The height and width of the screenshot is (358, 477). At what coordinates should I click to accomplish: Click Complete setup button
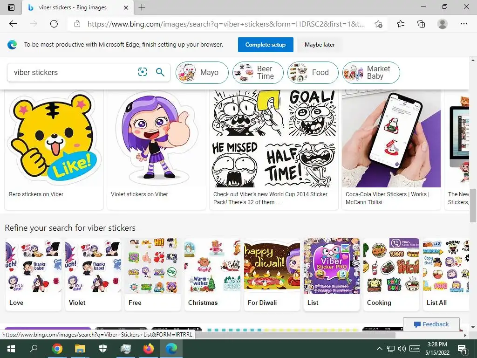click(265, 45)
